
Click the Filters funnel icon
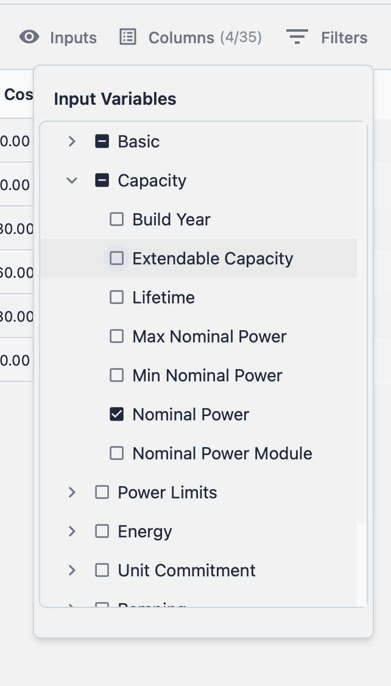pyautogui.click(x=297, y=37)
